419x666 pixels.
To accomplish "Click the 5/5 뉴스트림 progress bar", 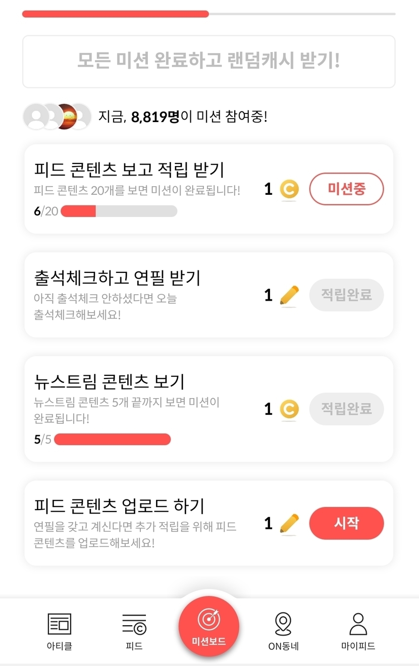I will tap(112, 439).
